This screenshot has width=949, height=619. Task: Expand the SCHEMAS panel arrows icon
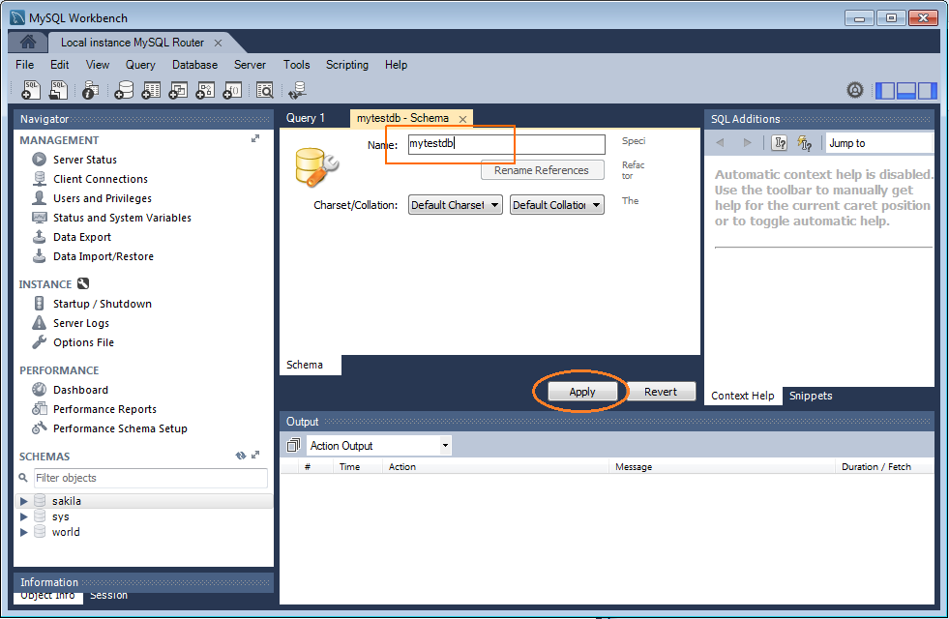[x=255, y=455]
